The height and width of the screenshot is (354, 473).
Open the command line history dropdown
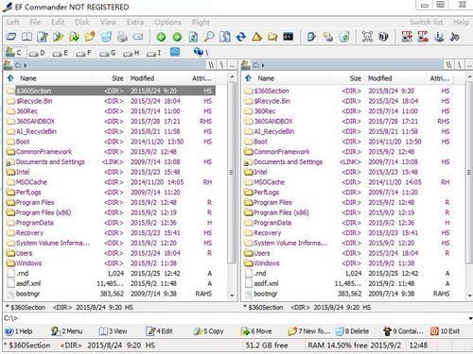click(x=470, y=318)
